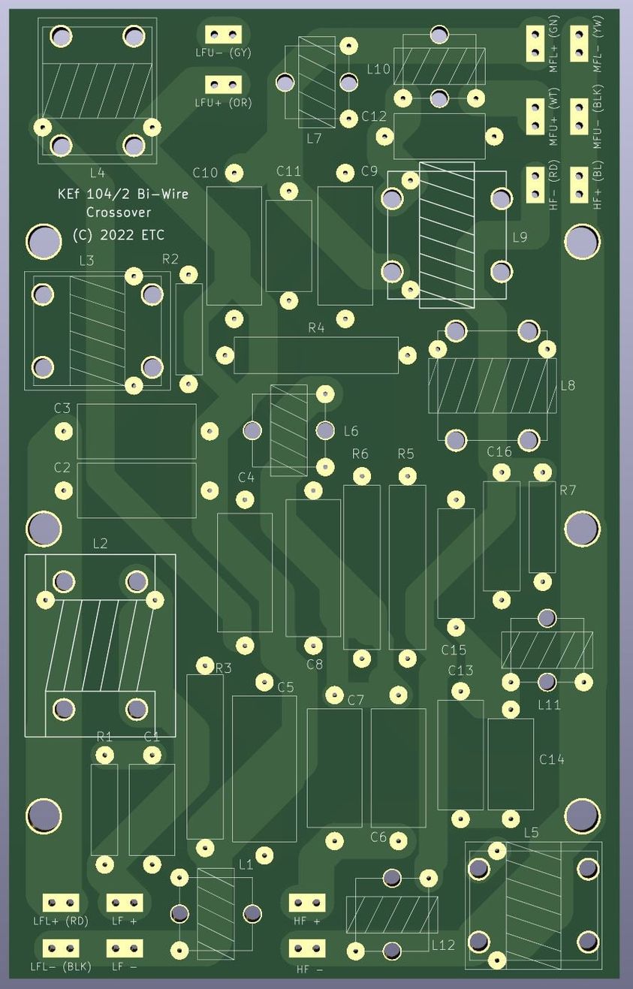
Task: Click the L11 inductor reference label
Action: 549,705
